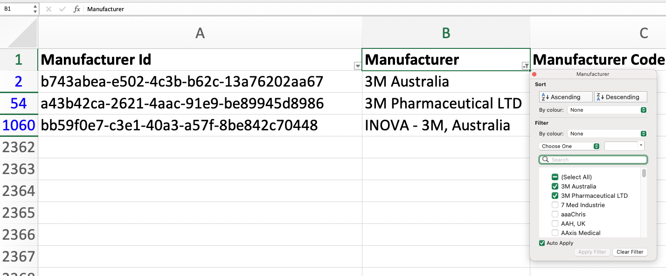Click the filter Search field
The width and height of the screenshot is (666, 276).
point(593,160)
